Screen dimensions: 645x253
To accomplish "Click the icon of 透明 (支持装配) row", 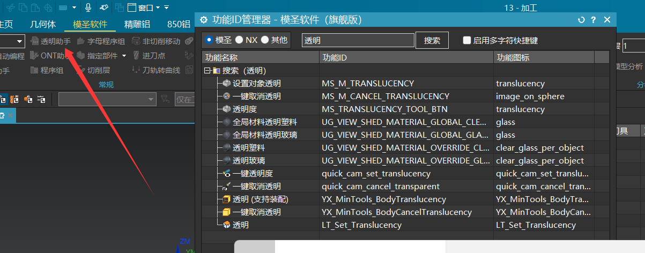I will point(227,199).
